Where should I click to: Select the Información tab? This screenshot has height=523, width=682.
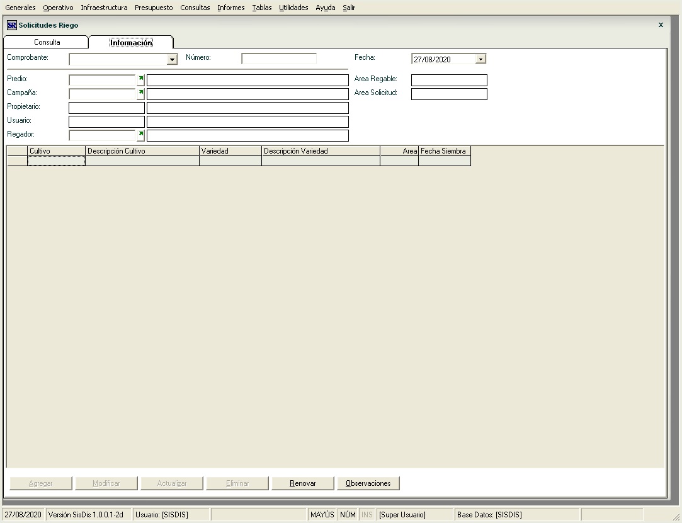tap(131, 43)
